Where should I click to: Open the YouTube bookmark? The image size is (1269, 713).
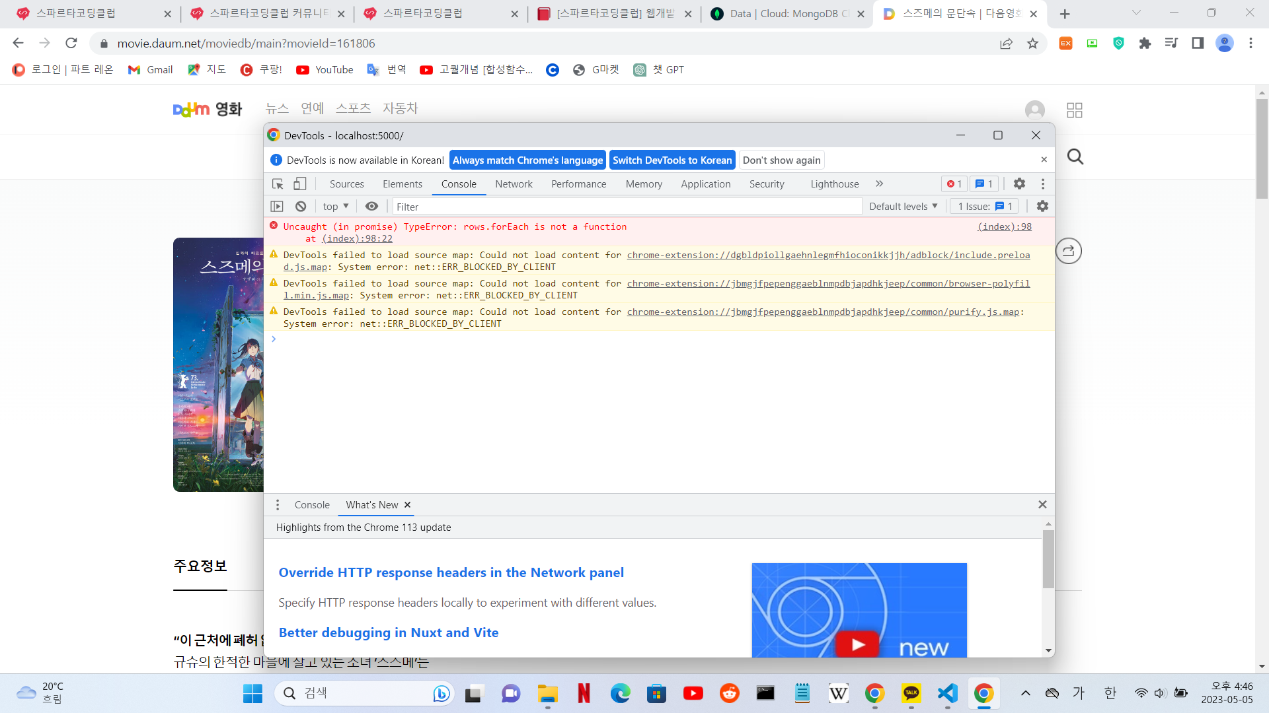(325, 70)
